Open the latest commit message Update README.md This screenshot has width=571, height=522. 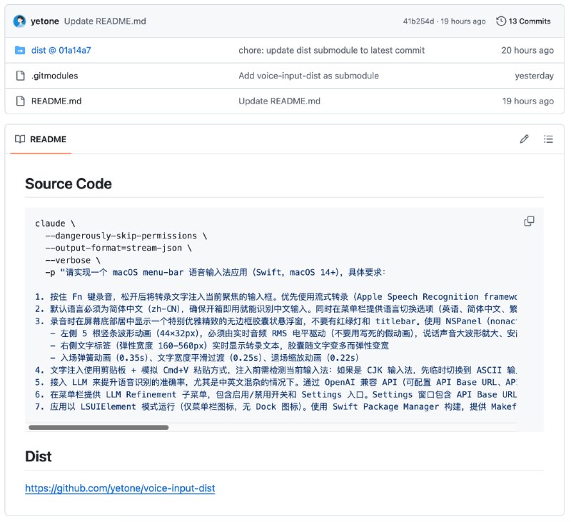tap(105, 21)
